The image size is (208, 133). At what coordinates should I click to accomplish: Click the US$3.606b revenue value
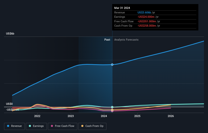(x=144, y=12)
